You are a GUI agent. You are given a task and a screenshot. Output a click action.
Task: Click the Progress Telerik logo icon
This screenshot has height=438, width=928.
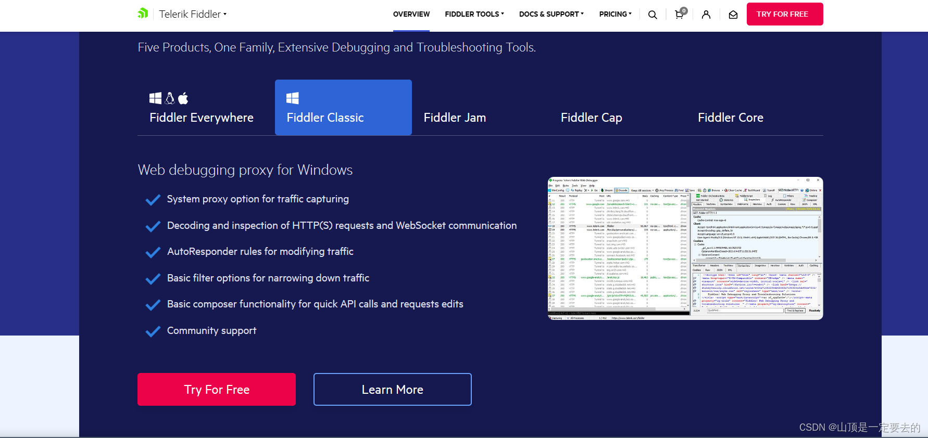click(143, 14)
